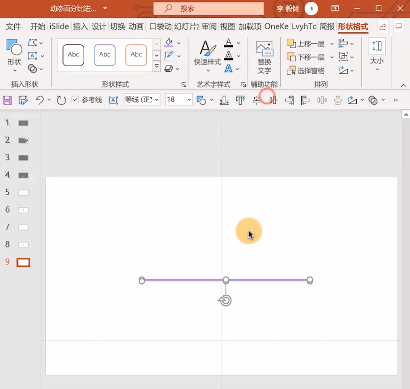Click the save icon in quick access toolbar
Viewport: 410px width, 389px height.
tap(7, 100)
